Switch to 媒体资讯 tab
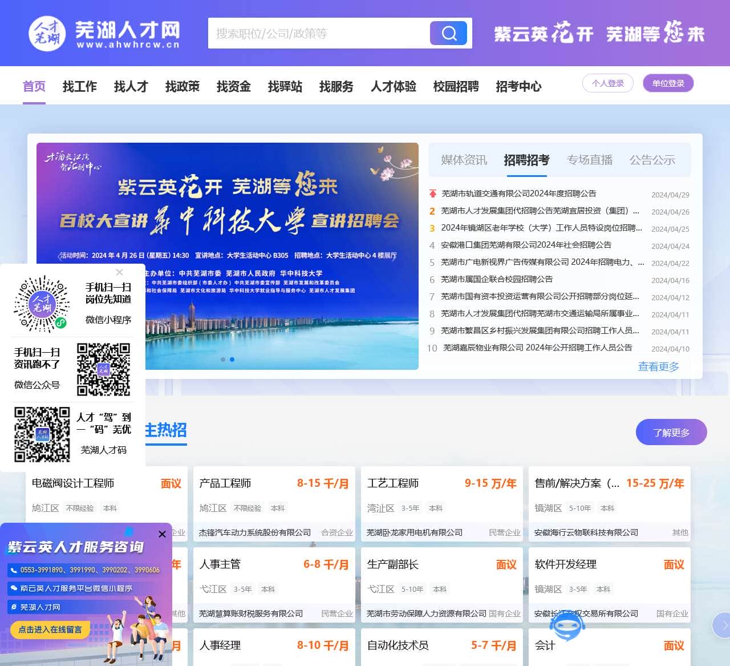 [464, 160]
